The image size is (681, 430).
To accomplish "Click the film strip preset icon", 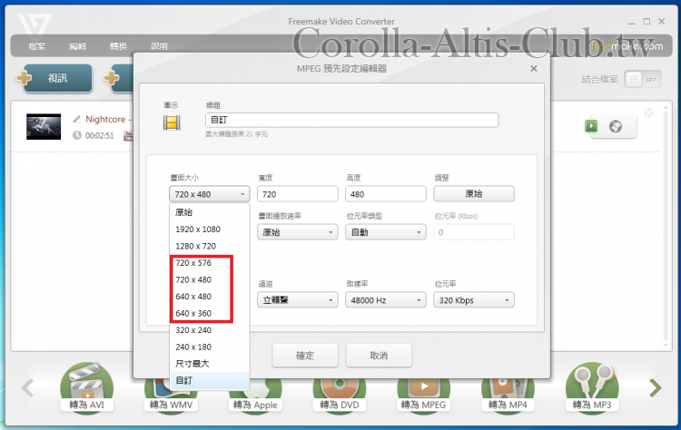I will [172, 122].
